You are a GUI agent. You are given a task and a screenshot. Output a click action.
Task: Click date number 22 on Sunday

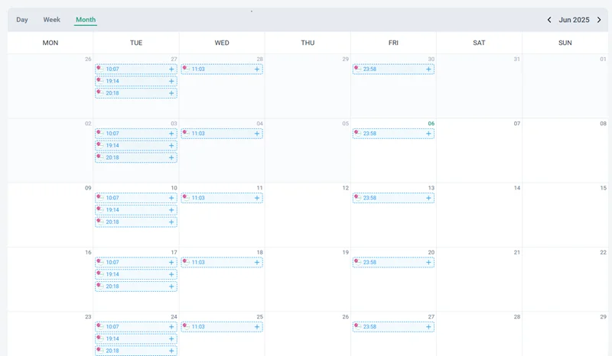tap(603, 252)
